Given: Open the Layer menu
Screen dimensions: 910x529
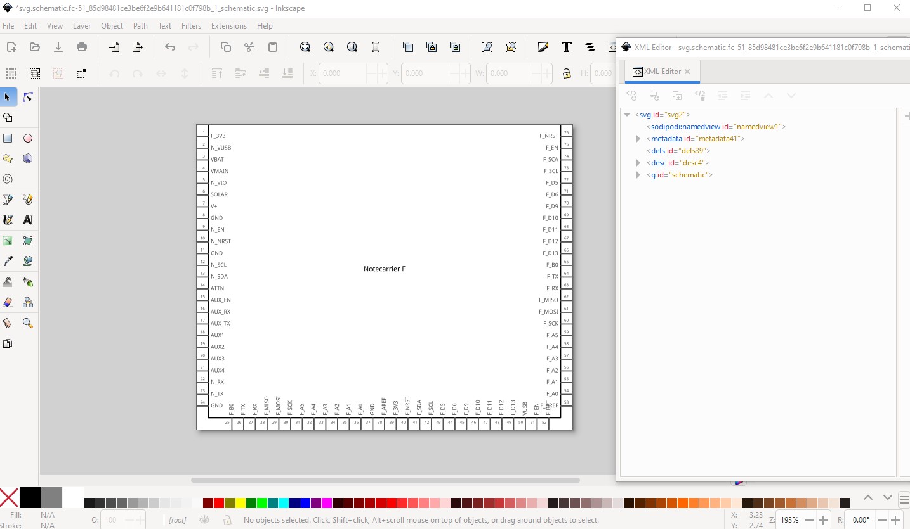Looking at the screenshot, I should pos(82,26).
